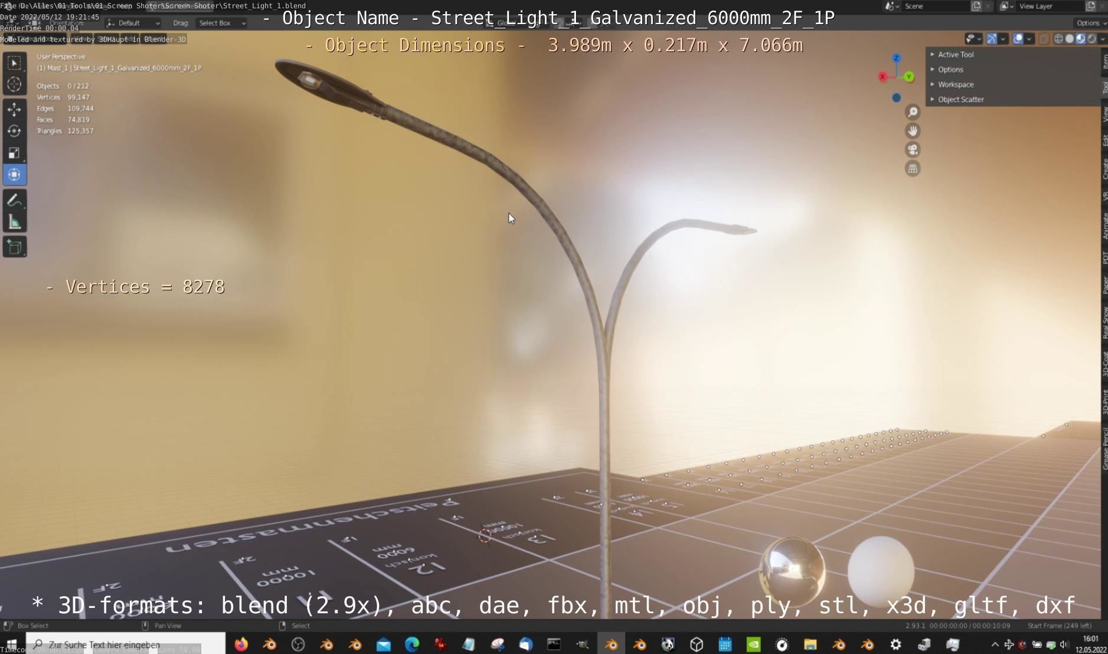Image resolution: width=1108 pixels, height=654 pixels.
Task: Switch to the Edit sidebar tab
Action: (1104, 140)
